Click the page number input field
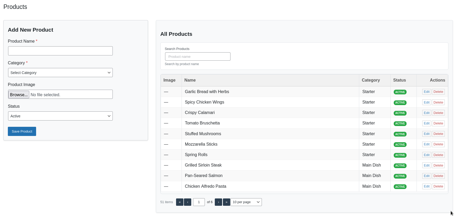 [199, 202]
